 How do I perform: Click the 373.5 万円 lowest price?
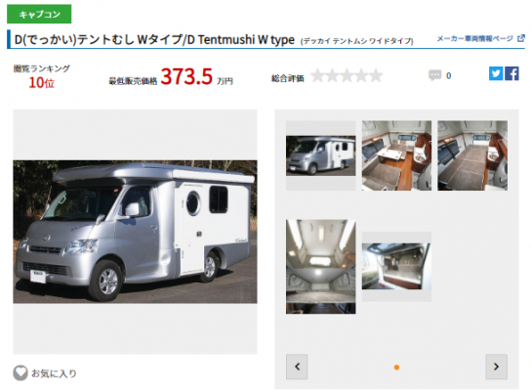pyautogui.click(x=197, y=76)
